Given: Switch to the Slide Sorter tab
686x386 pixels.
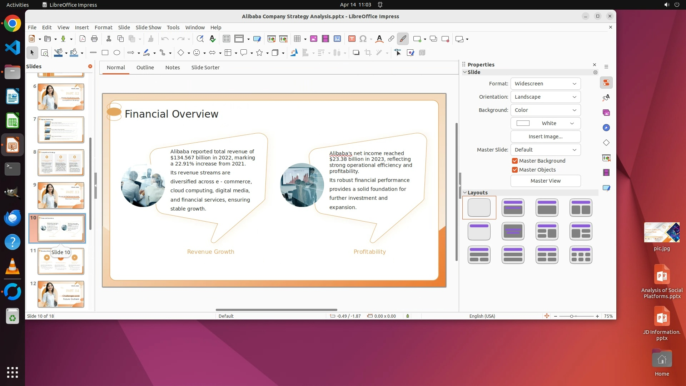Looking at the screenshot, I should [x=205, y=68].
